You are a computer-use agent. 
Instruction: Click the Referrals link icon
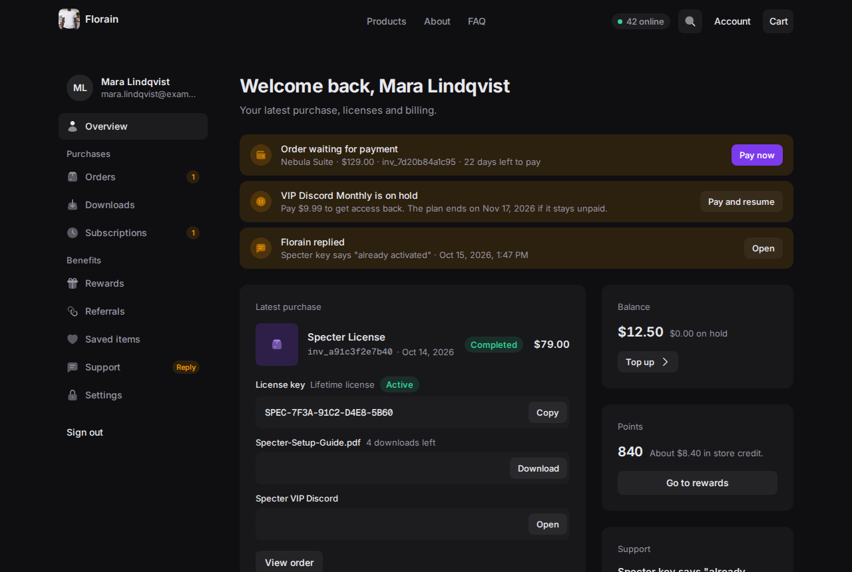click(x=73, y=311)
